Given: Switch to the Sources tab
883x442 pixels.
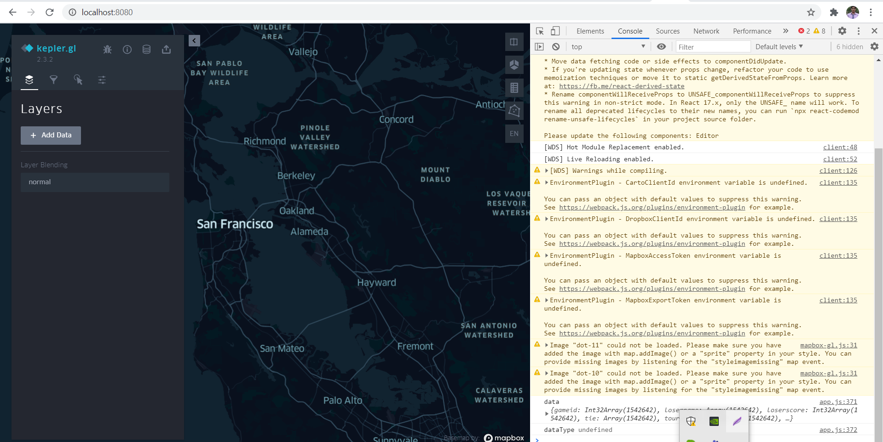Looking at the screenshot, I should 668,31.
